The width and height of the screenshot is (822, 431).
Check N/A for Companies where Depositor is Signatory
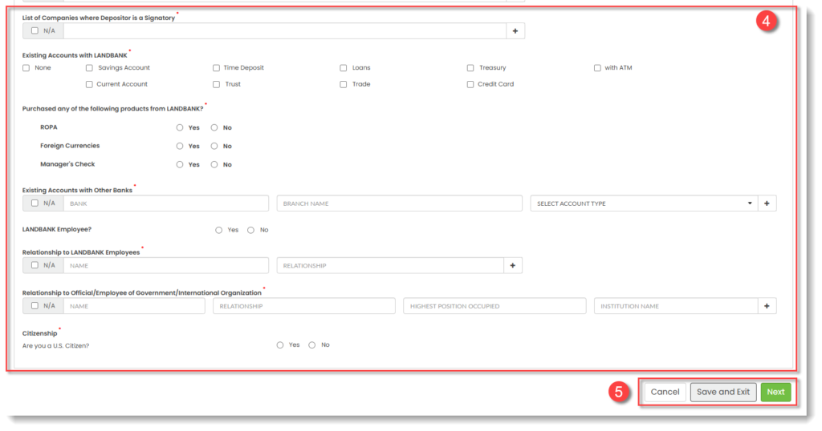coord(35,31)
